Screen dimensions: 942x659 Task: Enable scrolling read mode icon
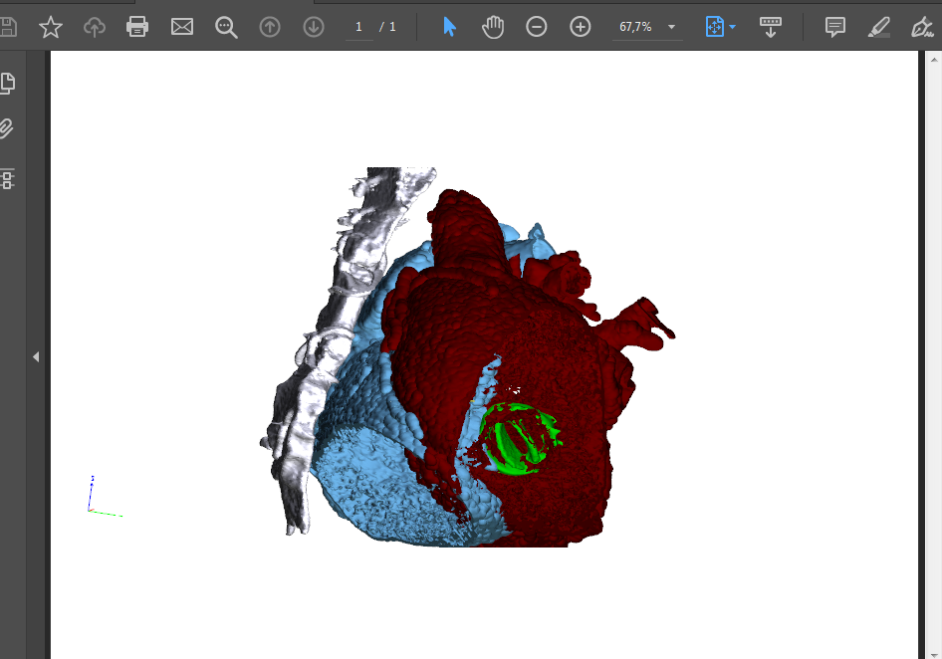pyautogui.click(x=770, y=27)
